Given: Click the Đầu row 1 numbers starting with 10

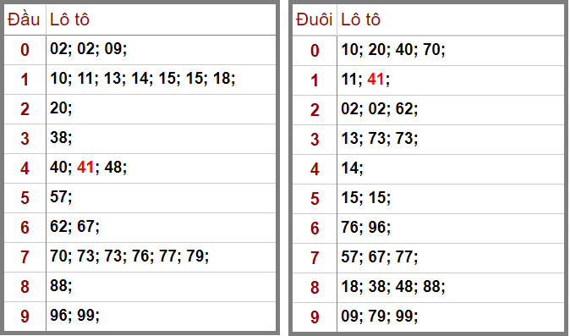Looking at the screenshot, I should (142, 79).
